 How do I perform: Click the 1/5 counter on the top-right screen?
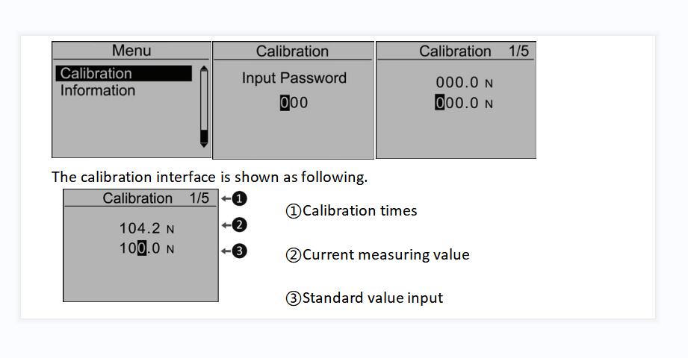pyautogui.click(x=518, y=51)
